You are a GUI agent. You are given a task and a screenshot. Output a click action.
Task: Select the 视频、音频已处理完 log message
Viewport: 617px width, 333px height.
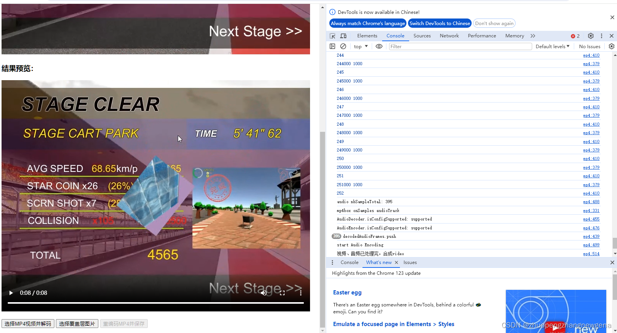point(370,254)
